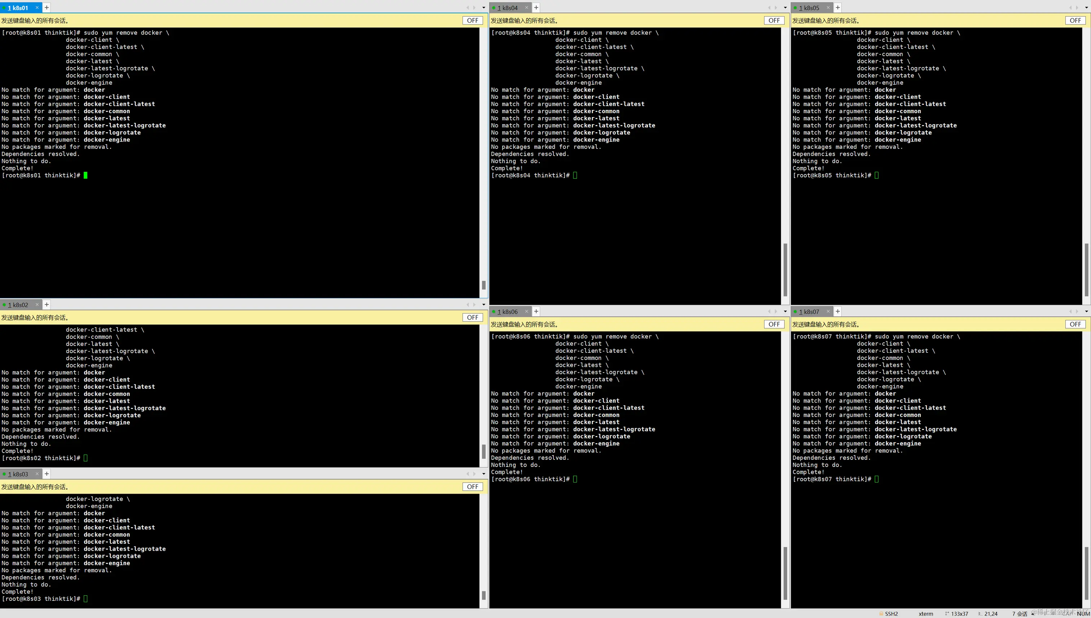Close the k8s04 session tab
Viewport: 1091px width, 618px height.
(526, 8)
